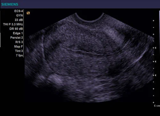Select the GYN exam preset label
Screen dimensions: 160x116
tap(20, 16)
